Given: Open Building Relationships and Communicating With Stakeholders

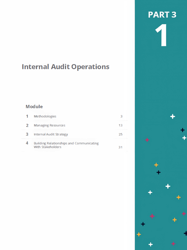Looking at the screenshot, I should click(66, 145).
